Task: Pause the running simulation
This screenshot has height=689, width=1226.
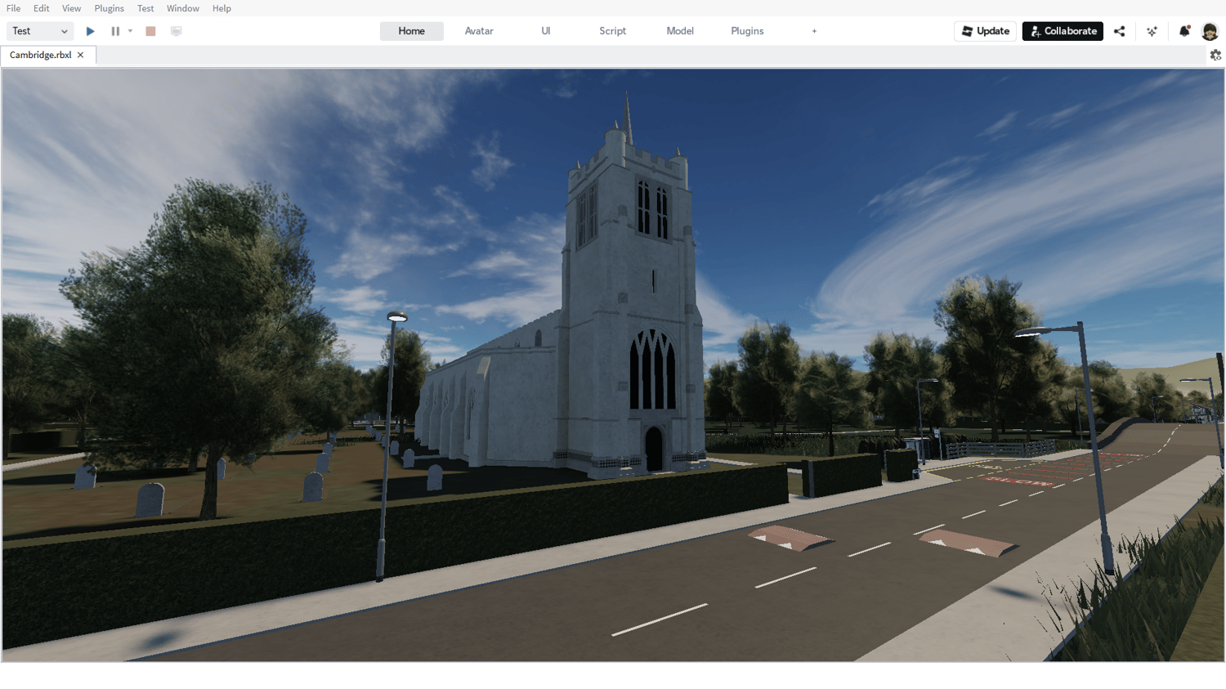Action: pyautogui.click(x=115, y=31)
